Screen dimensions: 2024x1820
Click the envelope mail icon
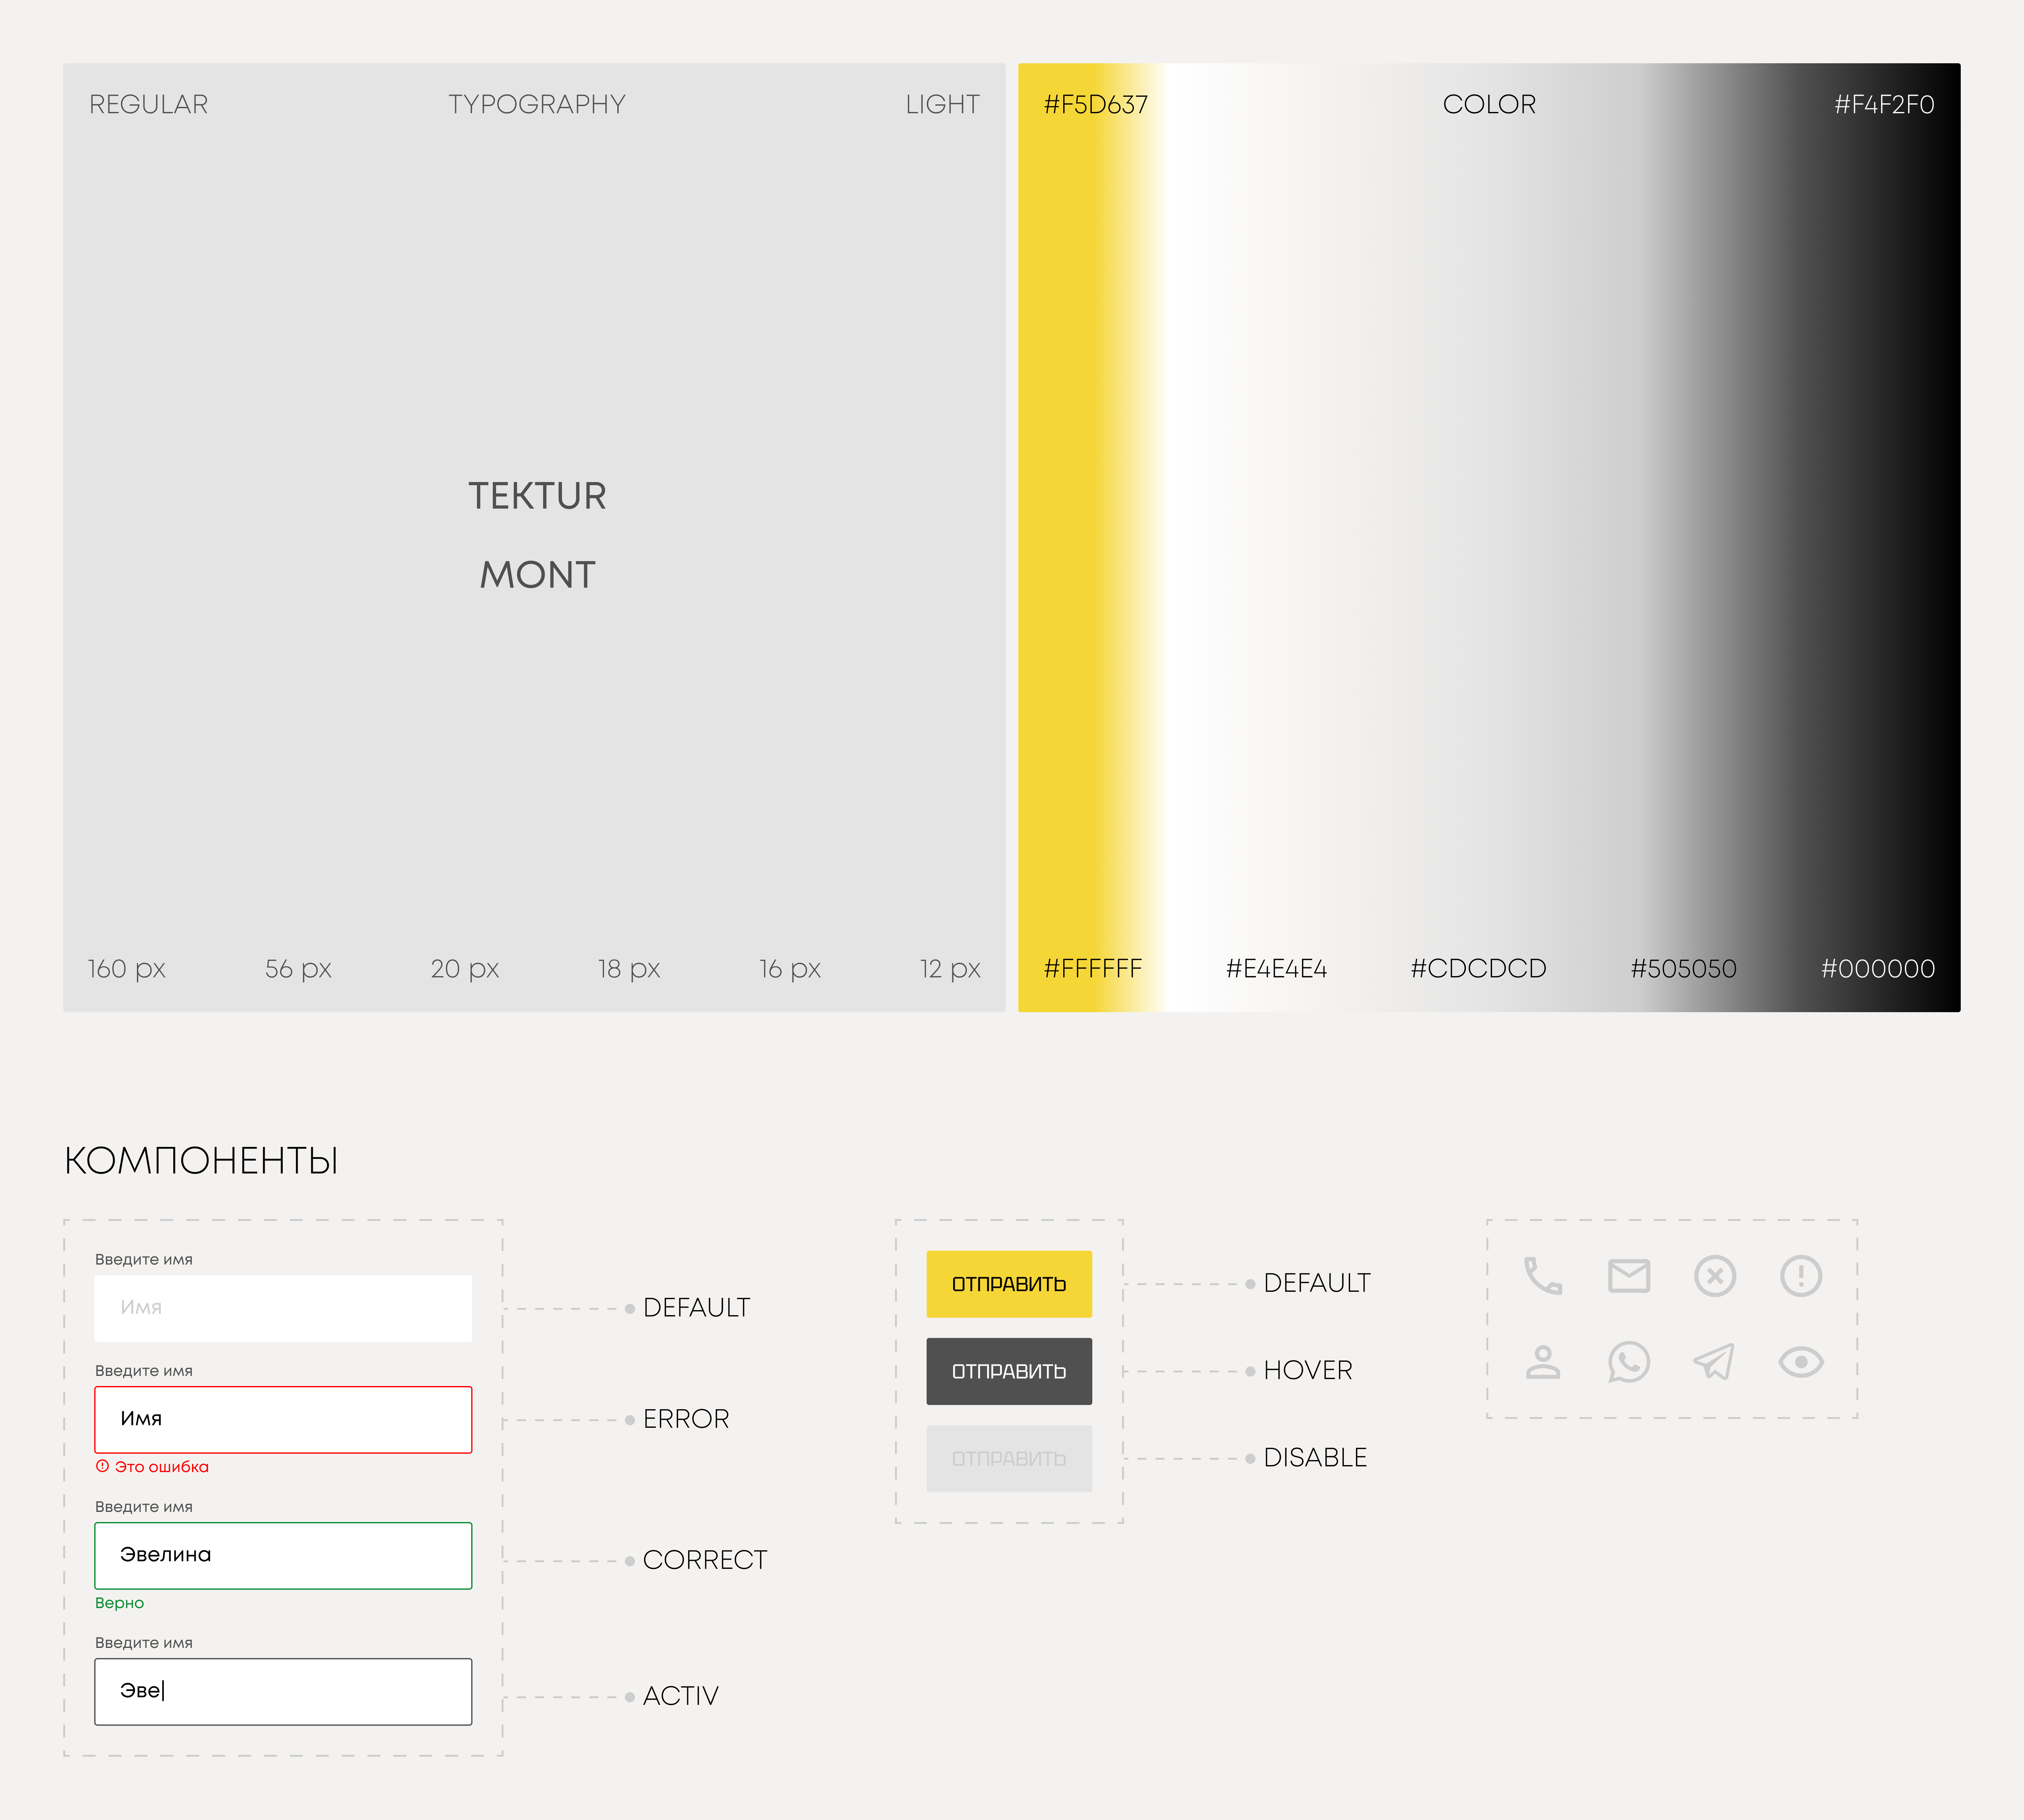[1629, 1276]
